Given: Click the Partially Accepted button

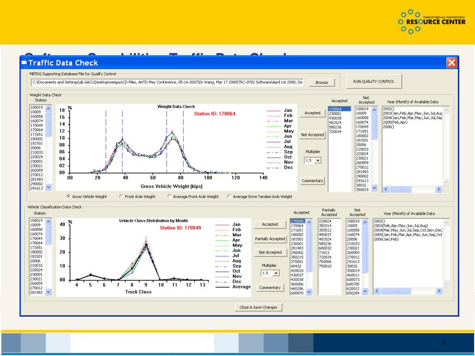Looking at the screenshot, I should click(270, 238).
